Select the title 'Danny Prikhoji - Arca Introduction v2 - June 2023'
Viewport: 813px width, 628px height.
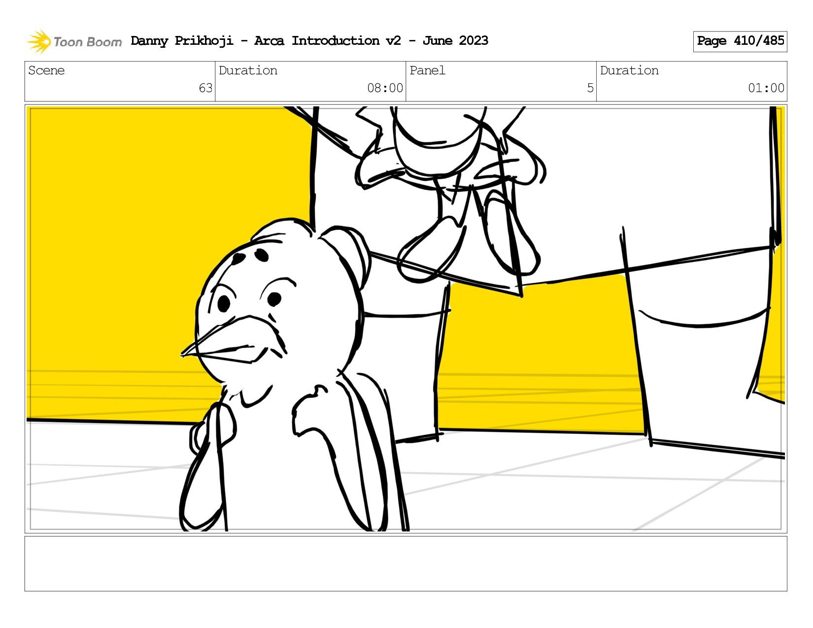tap(309, 41)
